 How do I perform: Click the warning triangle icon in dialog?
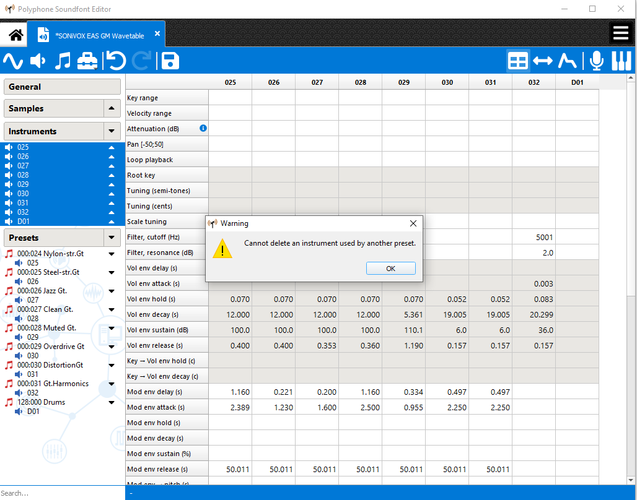coord(222,248)
